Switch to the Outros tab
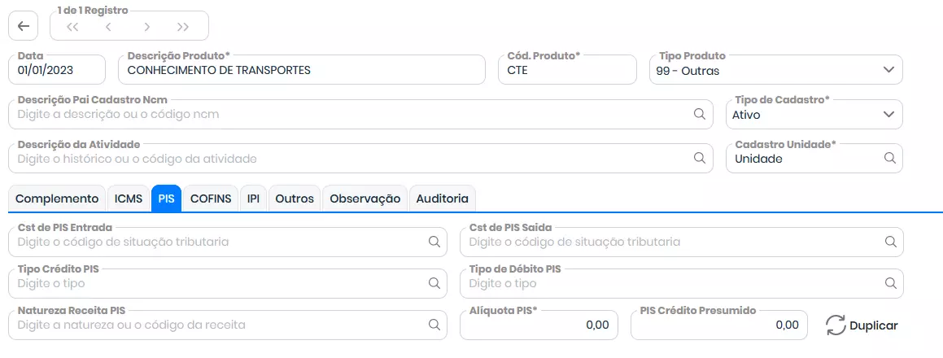 click(295, 199)
